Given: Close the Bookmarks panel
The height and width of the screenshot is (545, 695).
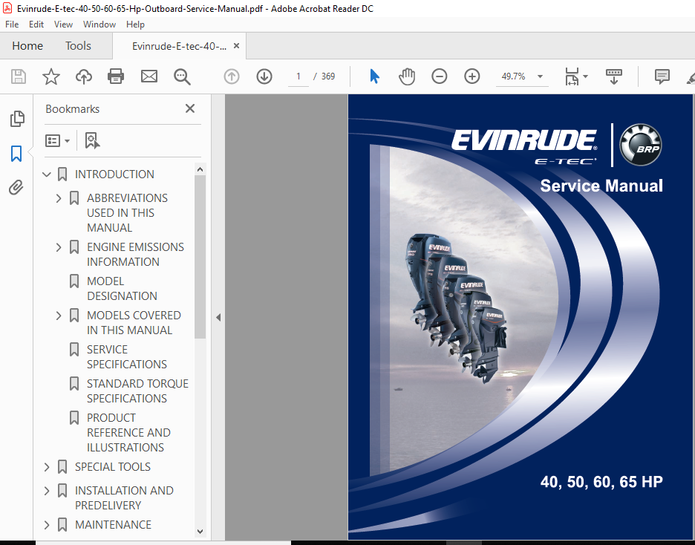Looking at the screenshot, I should [x=190, y=108].
